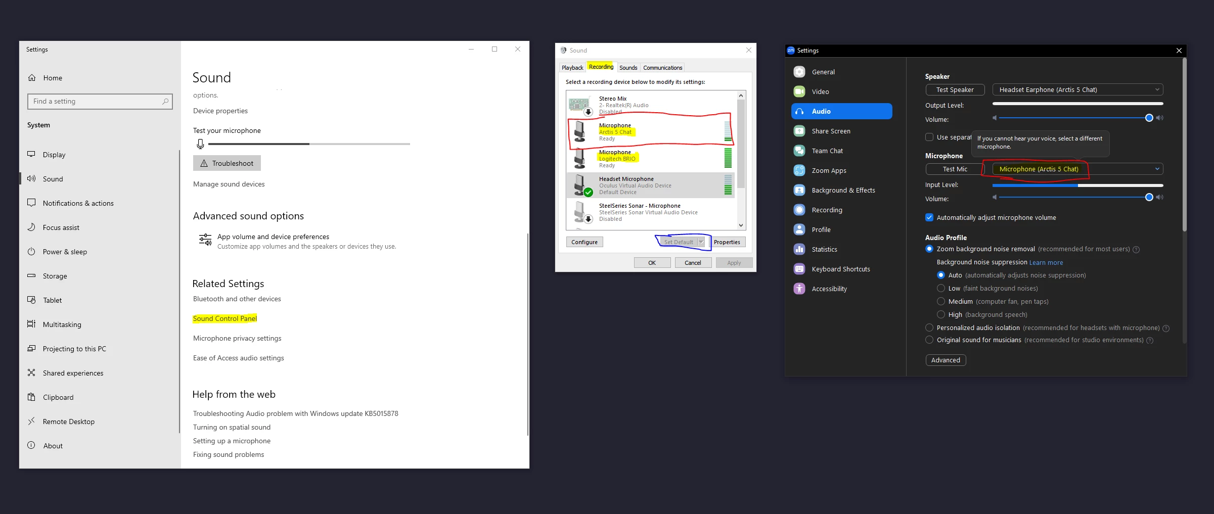Uncheck Automatically adjust microphone volume
This screenshot has width=1214, height=514.
[929, 217]
